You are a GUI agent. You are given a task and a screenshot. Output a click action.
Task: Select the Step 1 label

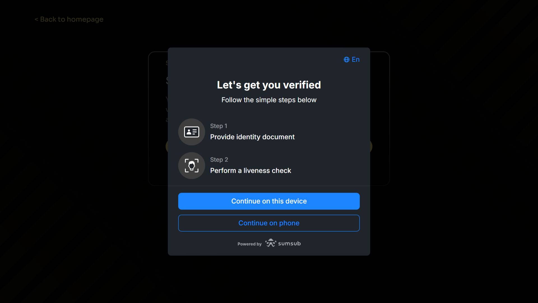click(219, 126)
